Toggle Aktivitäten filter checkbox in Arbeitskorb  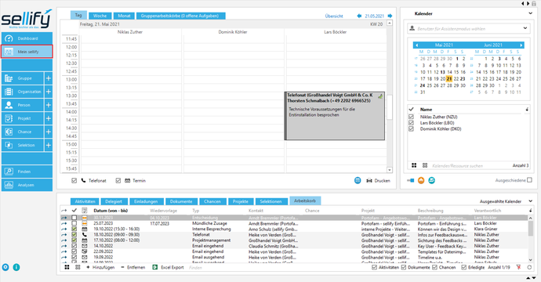(x=374, y=267)
